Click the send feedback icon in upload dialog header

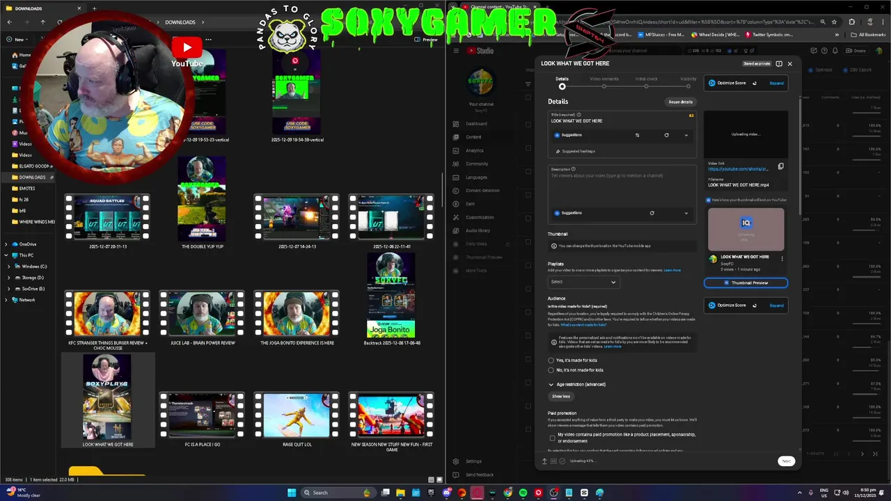[779, 63]
